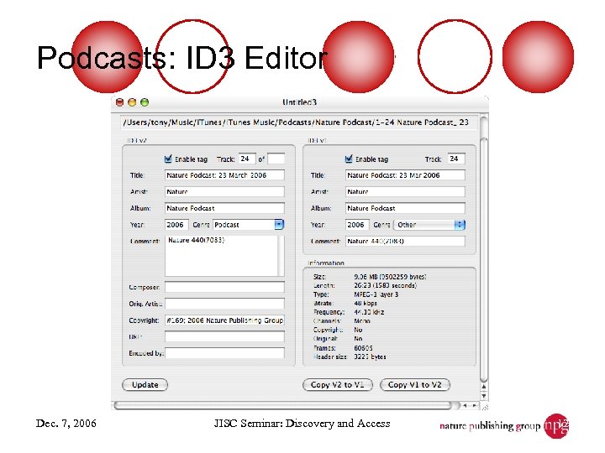This screenshot has height=453, width=605.
Task: Click the Copyright field
Action: (x=224, y=320)
